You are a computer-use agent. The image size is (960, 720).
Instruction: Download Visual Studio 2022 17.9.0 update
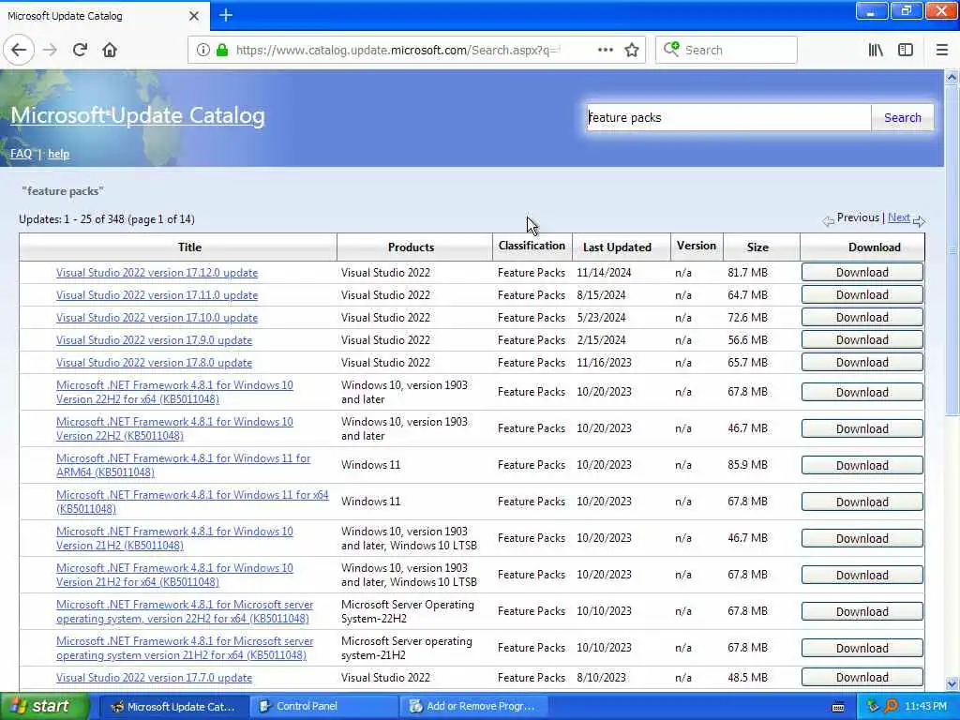click(x=862, y=339)
